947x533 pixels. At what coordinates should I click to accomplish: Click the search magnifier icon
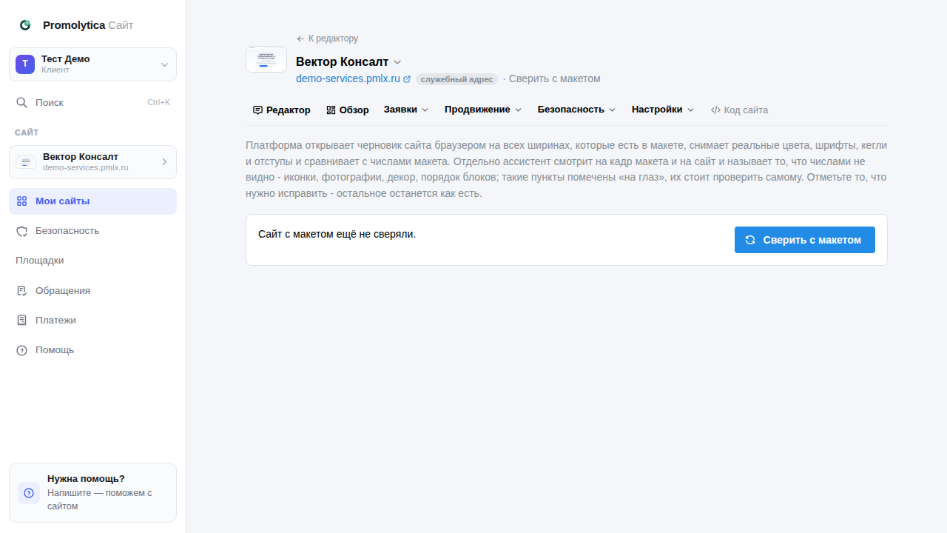pos(22,102)
